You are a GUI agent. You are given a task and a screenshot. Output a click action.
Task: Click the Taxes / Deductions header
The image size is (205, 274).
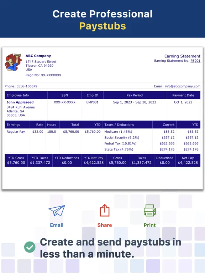[x=128, y=125]
